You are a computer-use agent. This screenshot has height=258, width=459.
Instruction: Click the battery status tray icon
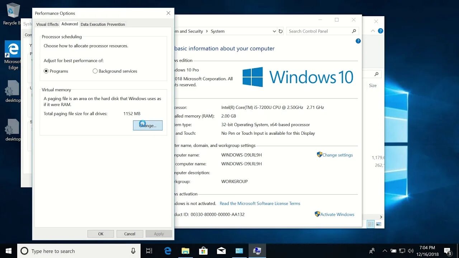coord(393,251)
